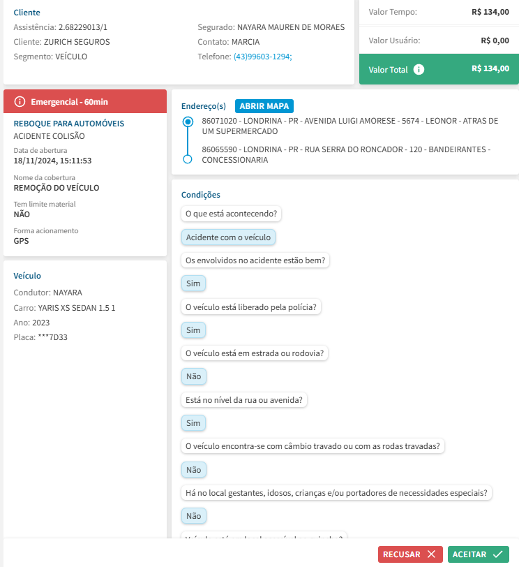
Task: Click the Reboque Para Automóveis heading
Action: 69,124
